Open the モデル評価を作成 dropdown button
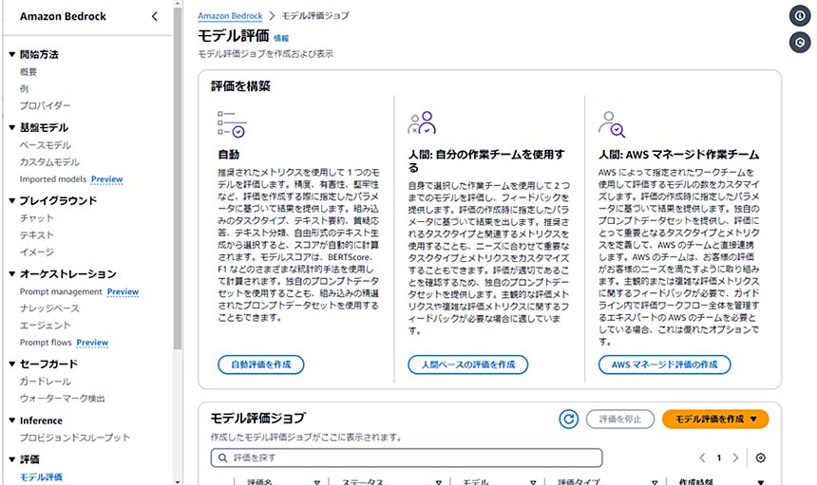 (714, 419)
